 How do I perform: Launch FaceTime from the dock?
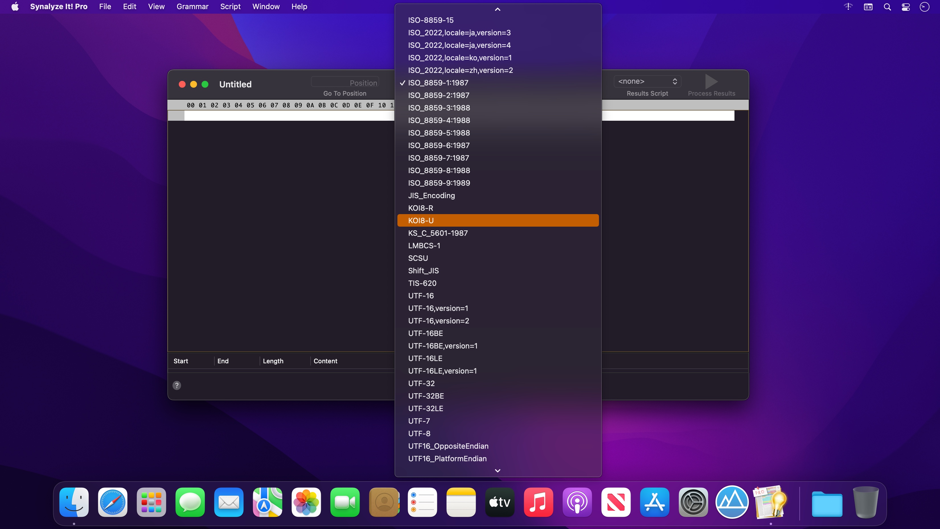pos(345,502)
